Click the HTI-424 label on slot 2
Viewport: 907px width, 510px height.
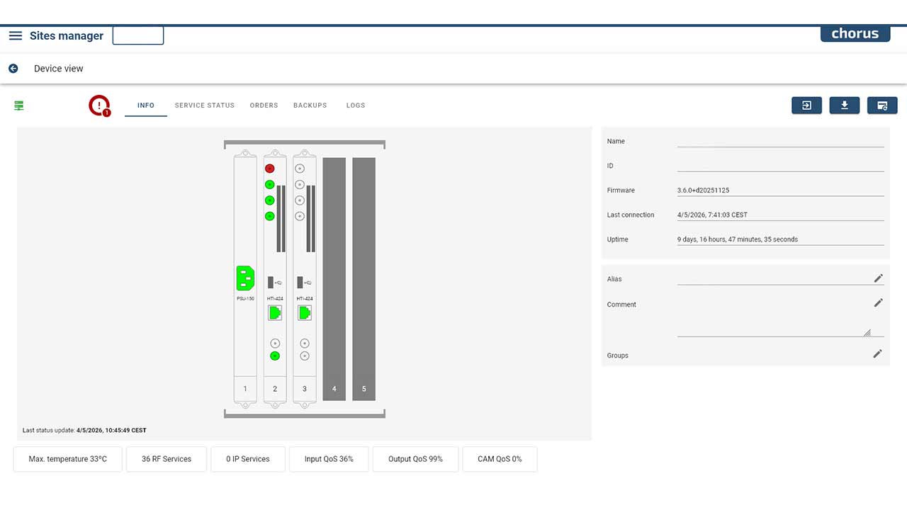point(275,299)
